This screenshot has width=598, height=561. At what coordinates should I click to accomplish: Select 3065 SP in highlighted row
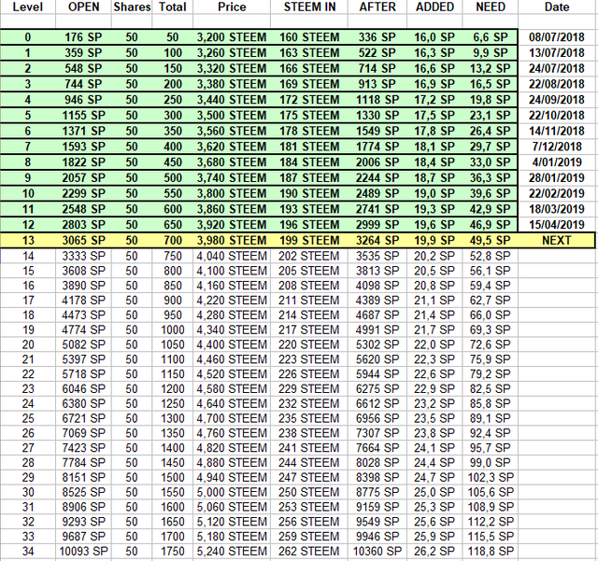pos(83,241)
